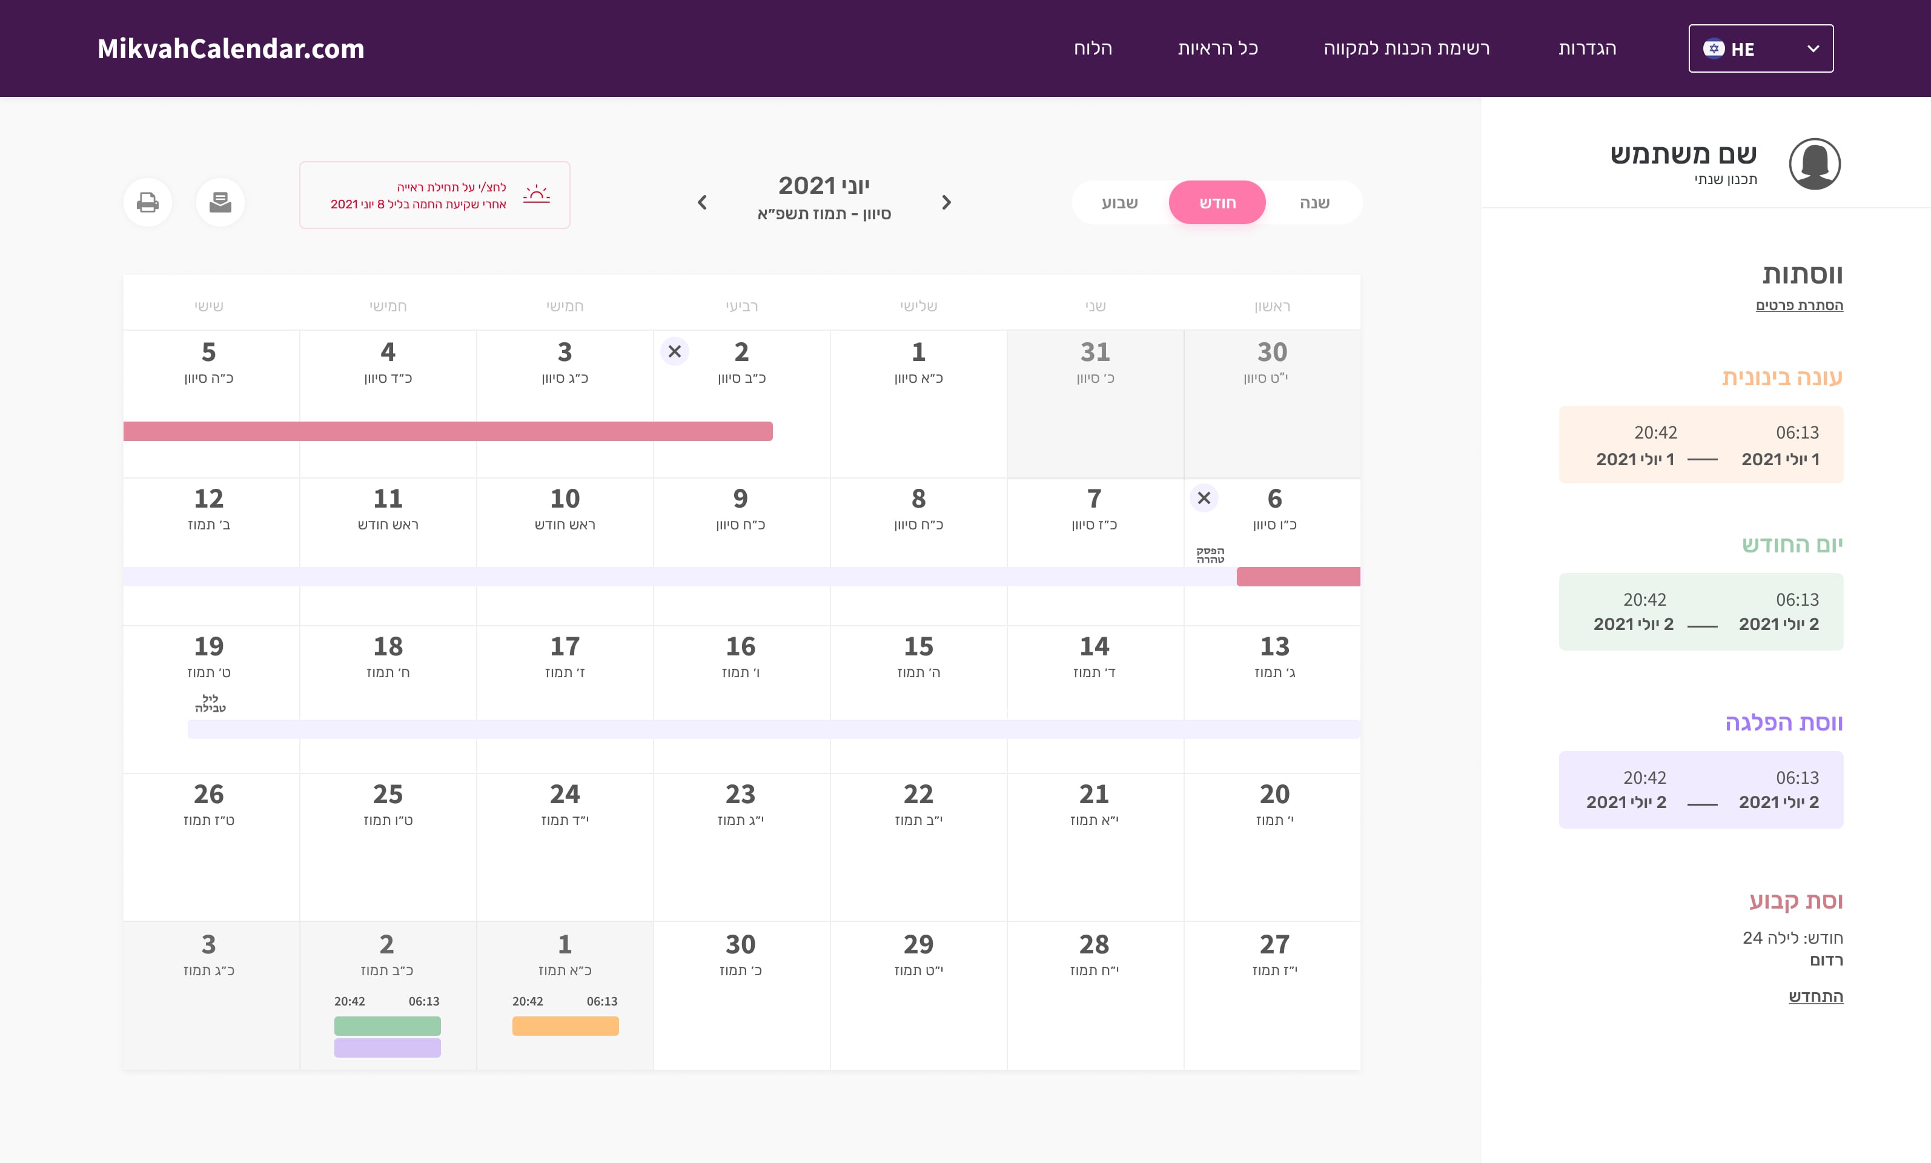Click the user avatar icon

(x=1814, y=164)
